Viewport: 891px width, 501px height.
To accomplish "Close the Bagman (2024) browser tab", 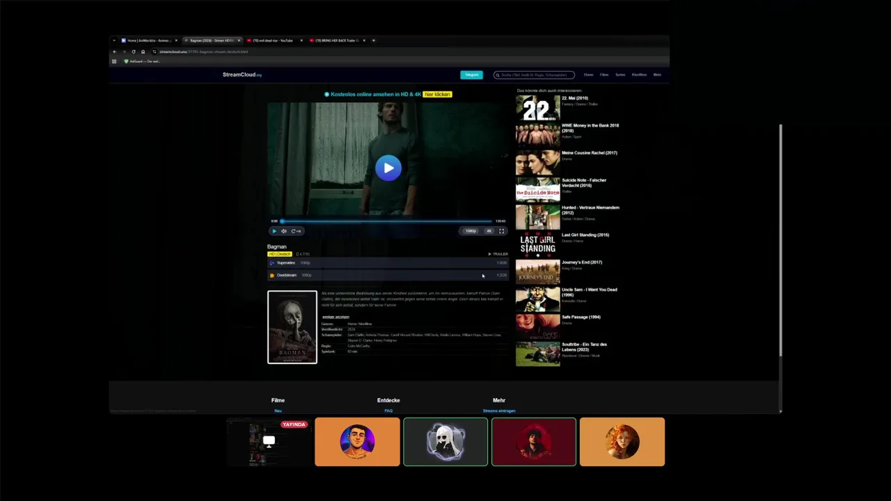I will (x=239, y=40).
